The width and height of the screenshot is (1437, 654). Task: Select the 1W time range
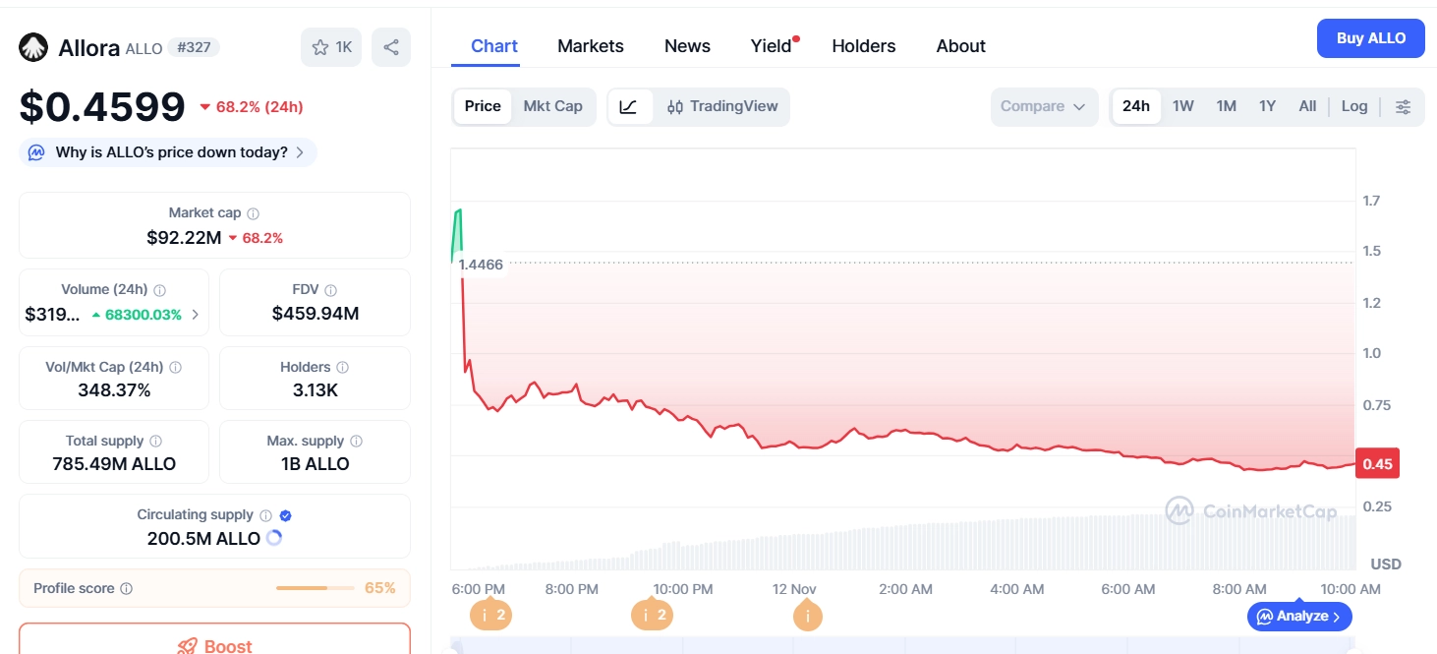1182,106
